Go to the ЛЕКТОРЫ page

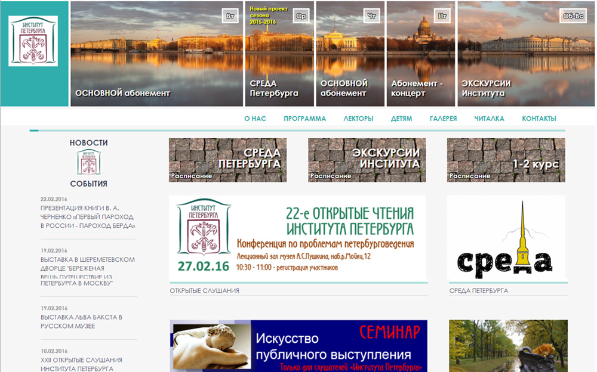coord(358,119)
